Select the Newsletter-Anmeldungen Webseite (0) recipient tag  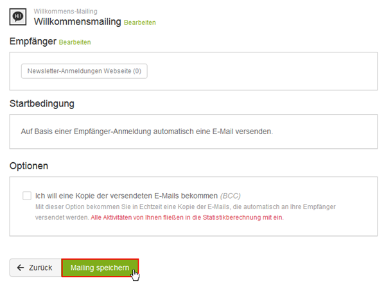pos(84,71)
